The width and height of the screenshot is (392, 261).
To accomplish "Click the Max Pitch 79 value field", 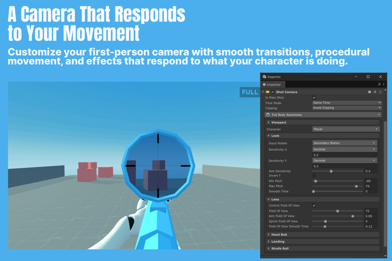I will [371, 186].
